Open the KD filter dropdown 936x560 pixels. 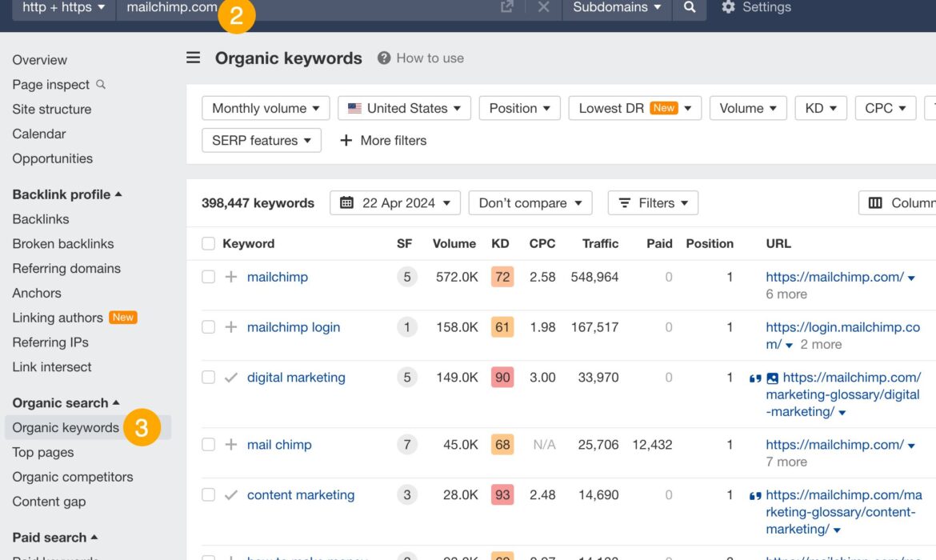point(821,108)
